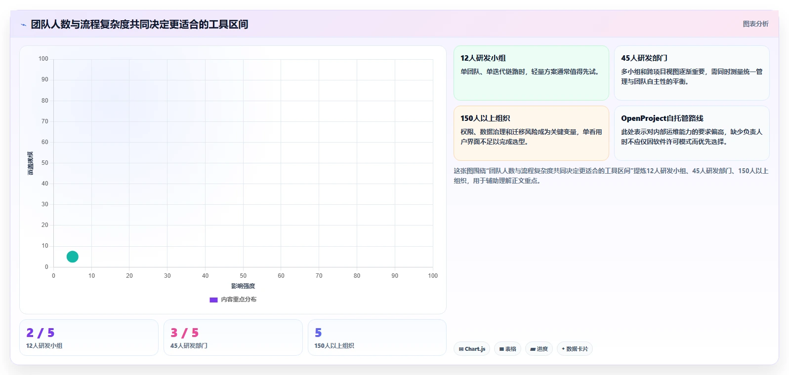Click the 45人研发部门 label under 3 / 5
789x375 pixels.
tap(189, 346)
